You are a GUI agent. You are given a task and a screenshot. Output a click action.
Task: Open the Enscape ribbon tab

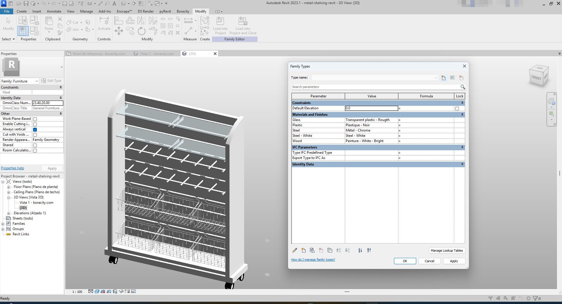tap(124, 11)
